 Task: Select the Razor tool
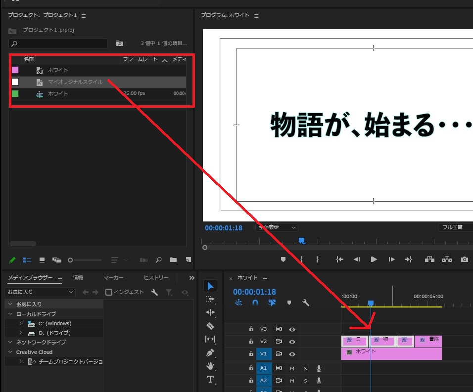pos(210,326)
